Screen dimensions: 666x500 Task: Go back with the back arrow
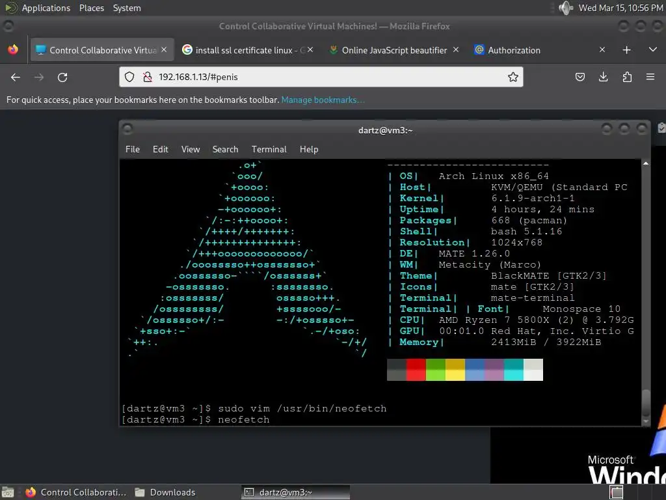[x=16, y=77]
